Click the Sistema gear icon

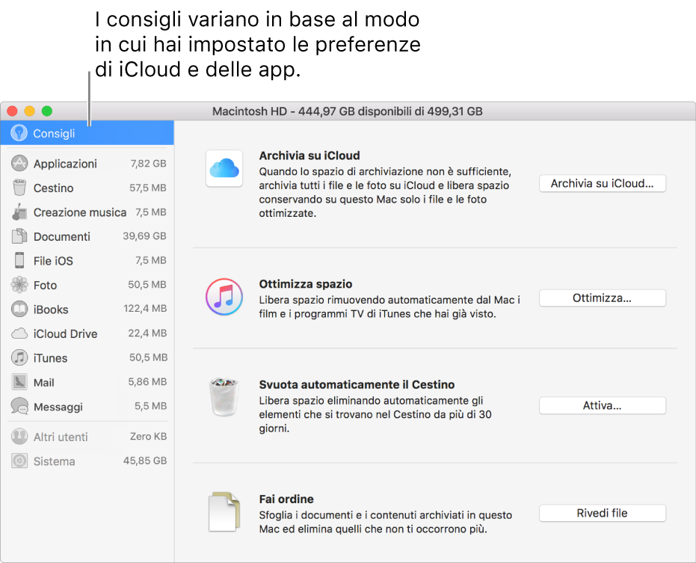pyautogui.click(x=19, y=461)
